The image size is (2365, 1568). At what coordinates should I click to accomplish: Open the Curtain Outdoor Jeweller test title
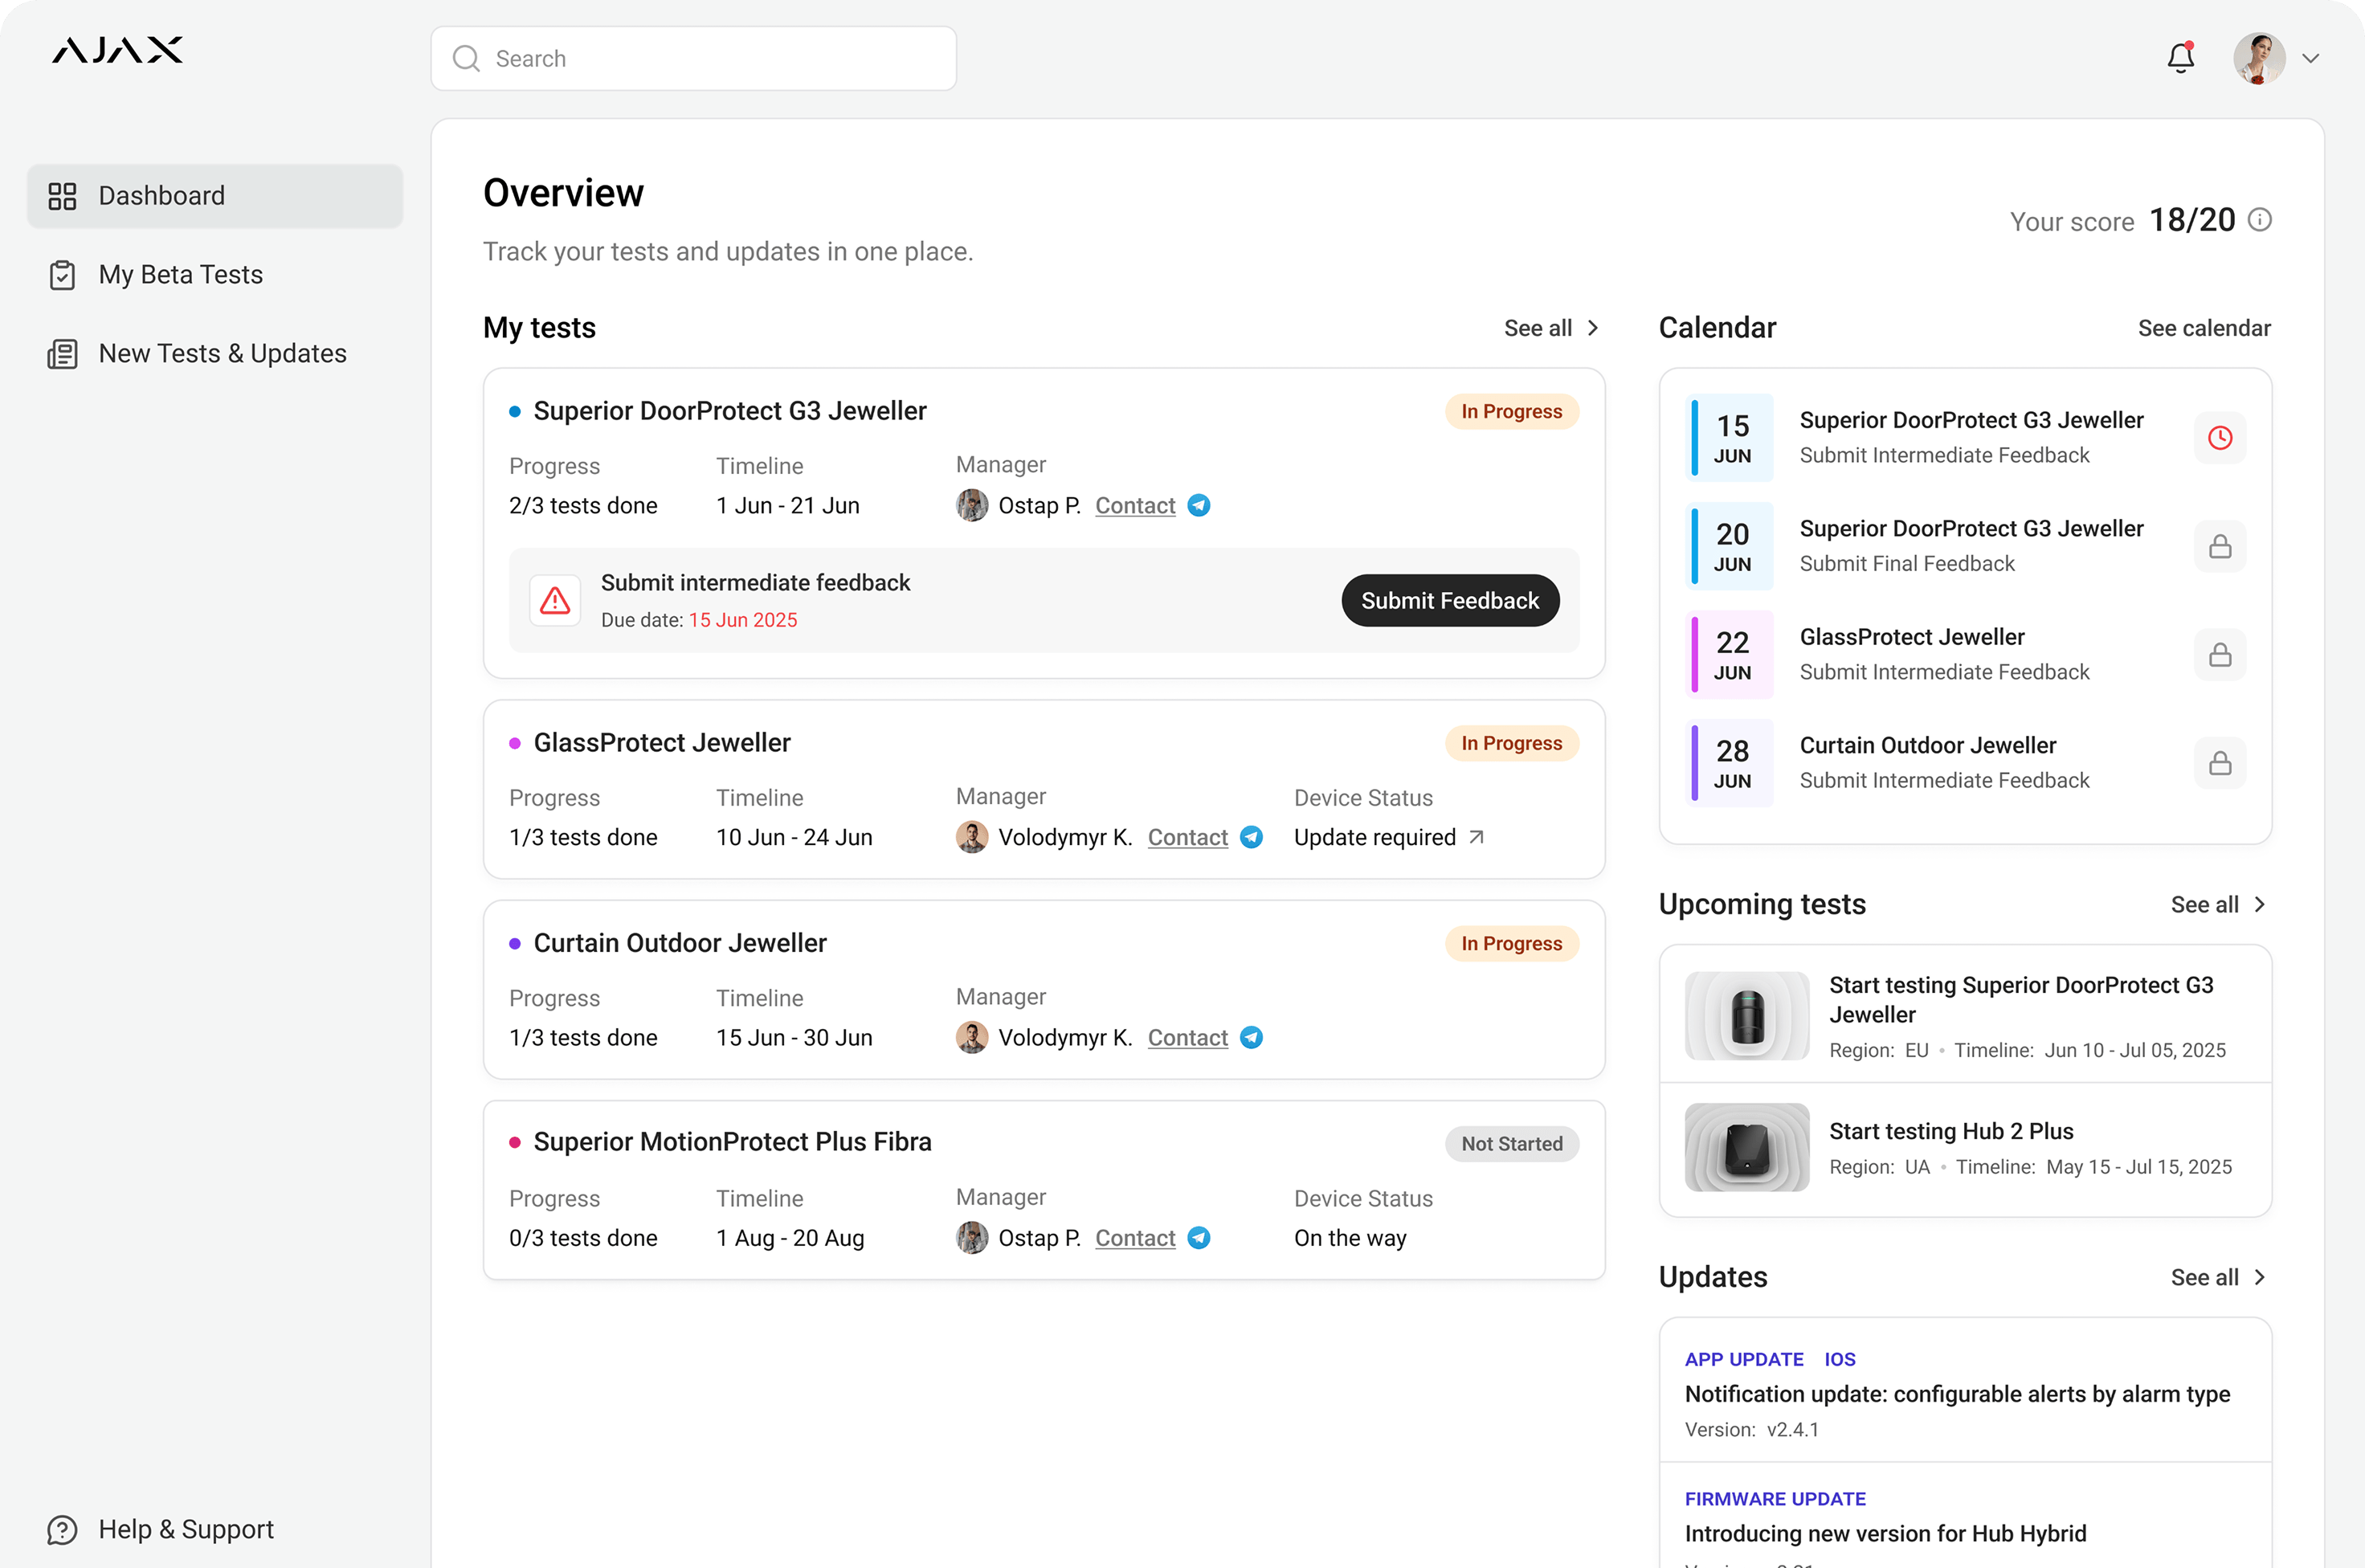coord(680,943)
